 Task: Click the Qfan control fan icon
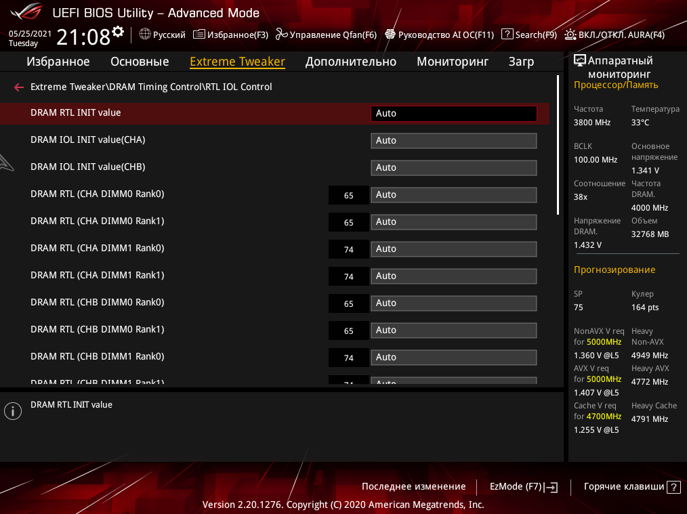[281, 34]
